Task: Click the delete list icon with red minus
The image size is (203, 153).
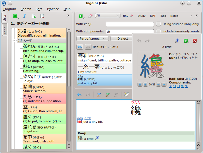Action: click(42, 16)
